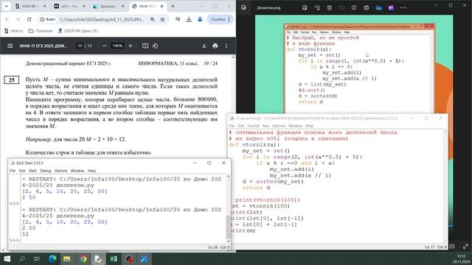Open Chrome downloads icon

(189, 19)
